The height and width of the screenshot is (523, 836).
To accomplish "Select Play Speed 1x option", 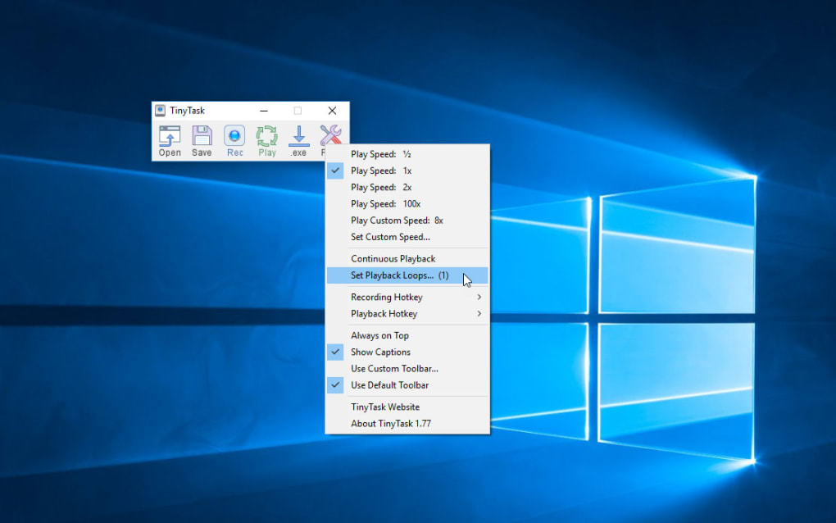I will pos(381,171).
